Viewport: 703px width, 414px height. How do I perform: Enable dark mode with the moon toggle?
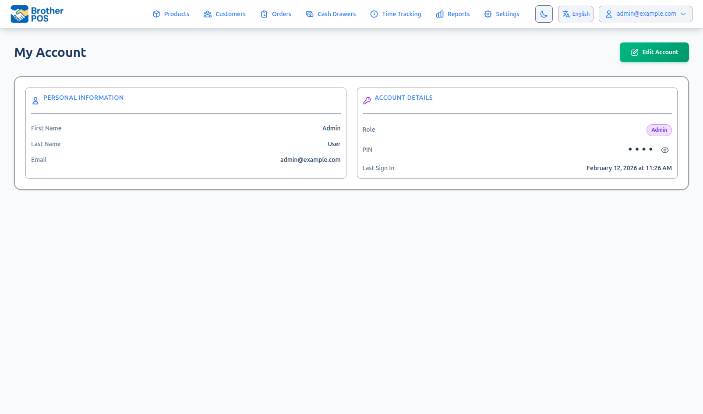(x=544, y=14)
